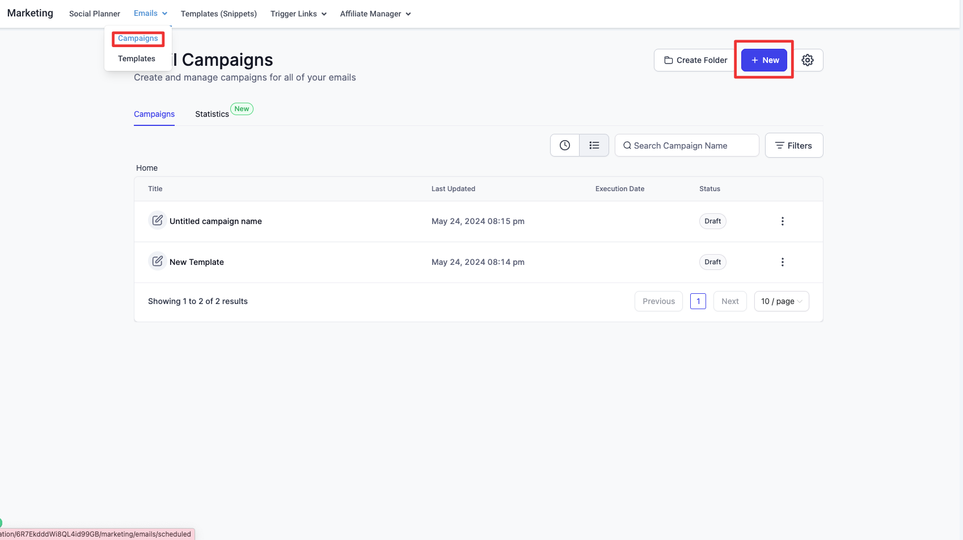
Task: Click edit icon for Untitled campaign name
Action: (x=158, y=221)
